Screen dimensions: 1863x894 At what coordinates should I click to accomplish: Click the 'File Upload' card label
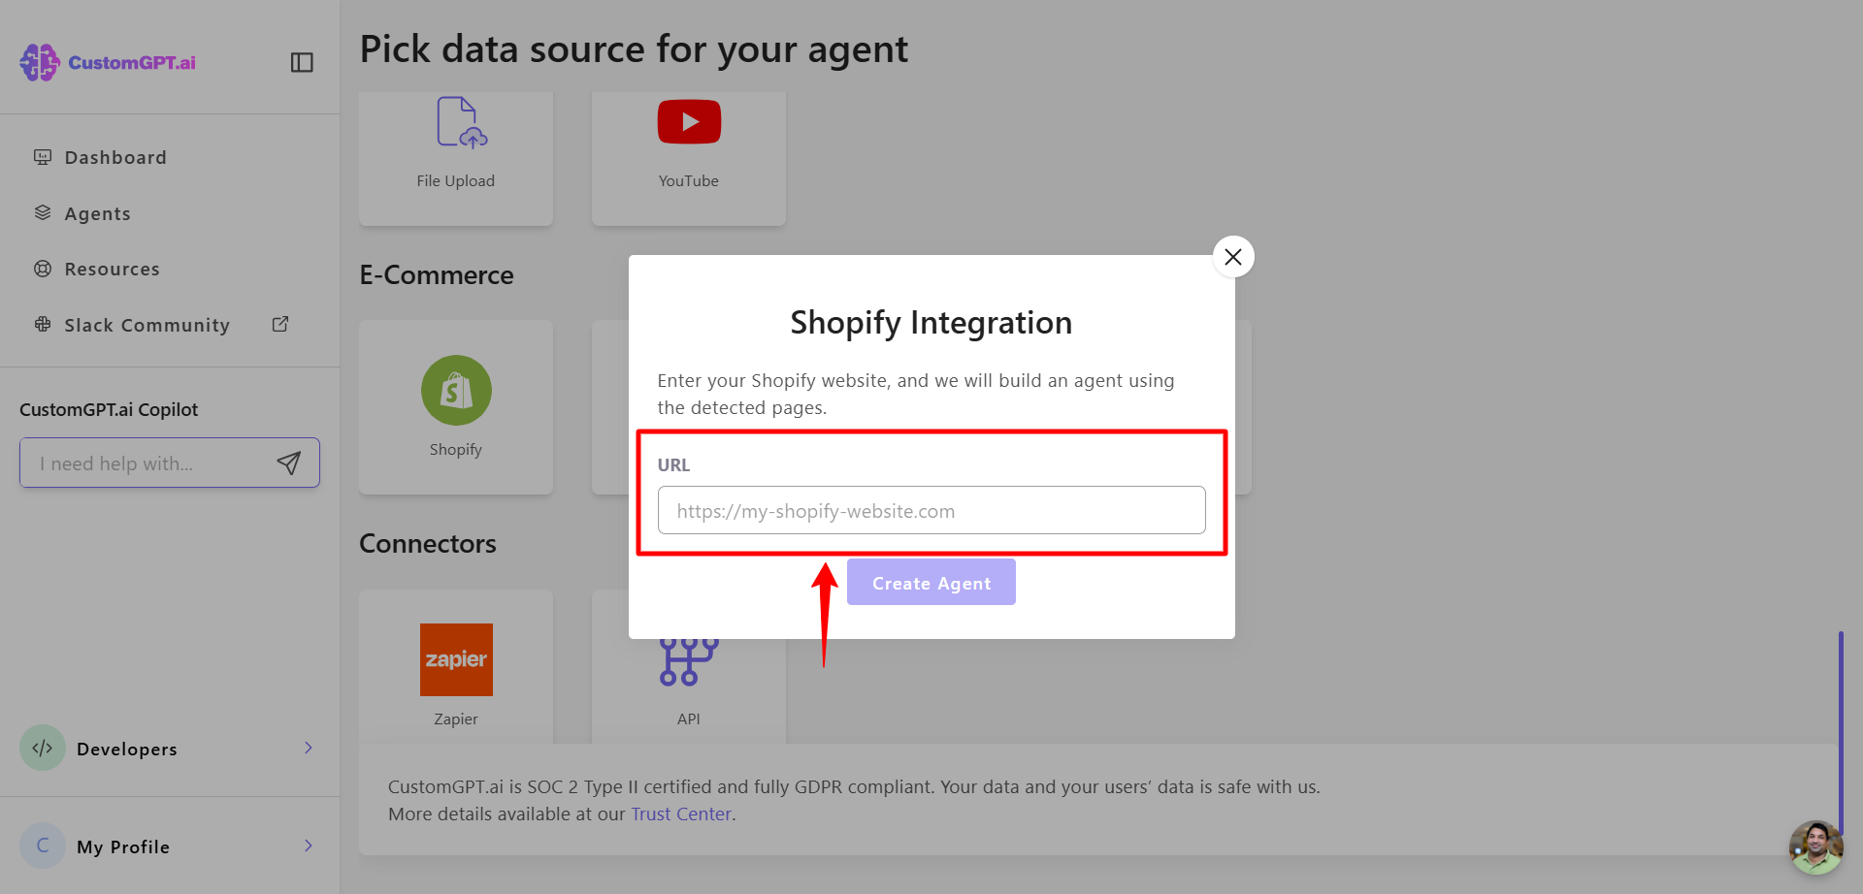click(456, 180)
